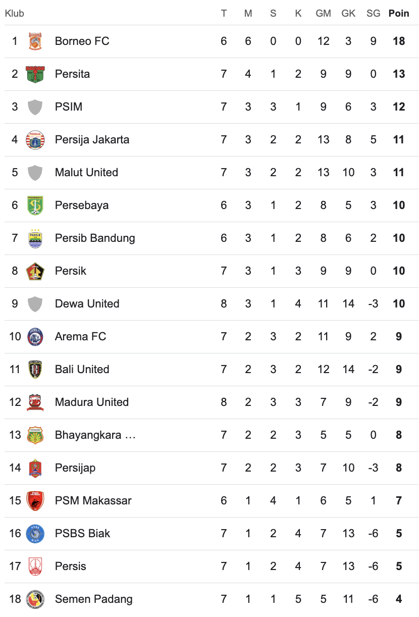This screenshot has height=617, width=419.
Task: Click the Persebaya green crest icon
Action: 35,205
